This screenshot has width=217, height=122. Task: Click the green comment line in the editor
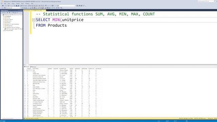click(96, 14)
